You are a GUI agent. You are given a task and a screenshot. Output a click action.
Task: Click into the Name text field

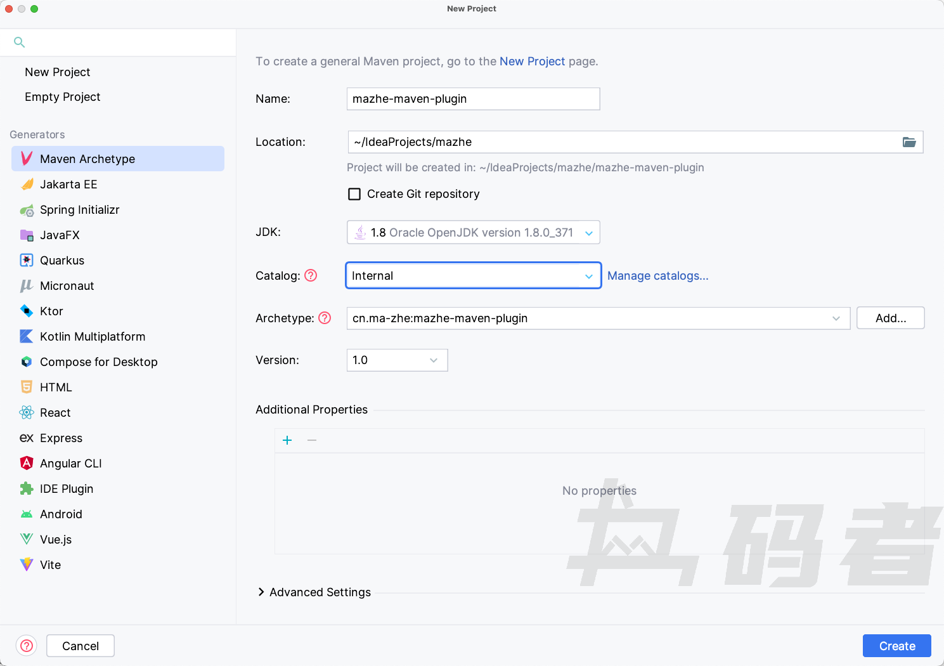click(473, 99)
